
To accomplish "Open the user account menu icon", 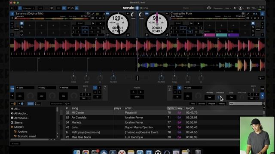I will (241, 8).
